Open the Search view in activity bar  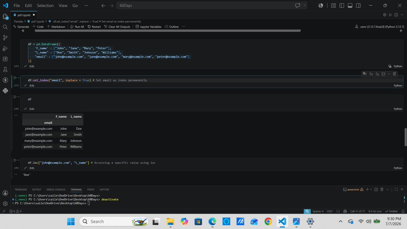tap(5, 27)
